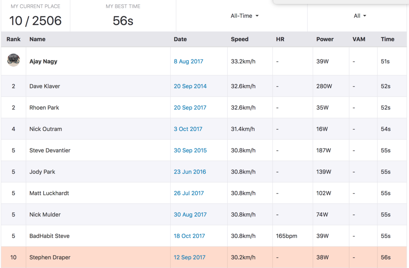Open the 12 Sep 2017 highlighted date link
The width and height of the screenshot is (409, 268).
[190, 258]
